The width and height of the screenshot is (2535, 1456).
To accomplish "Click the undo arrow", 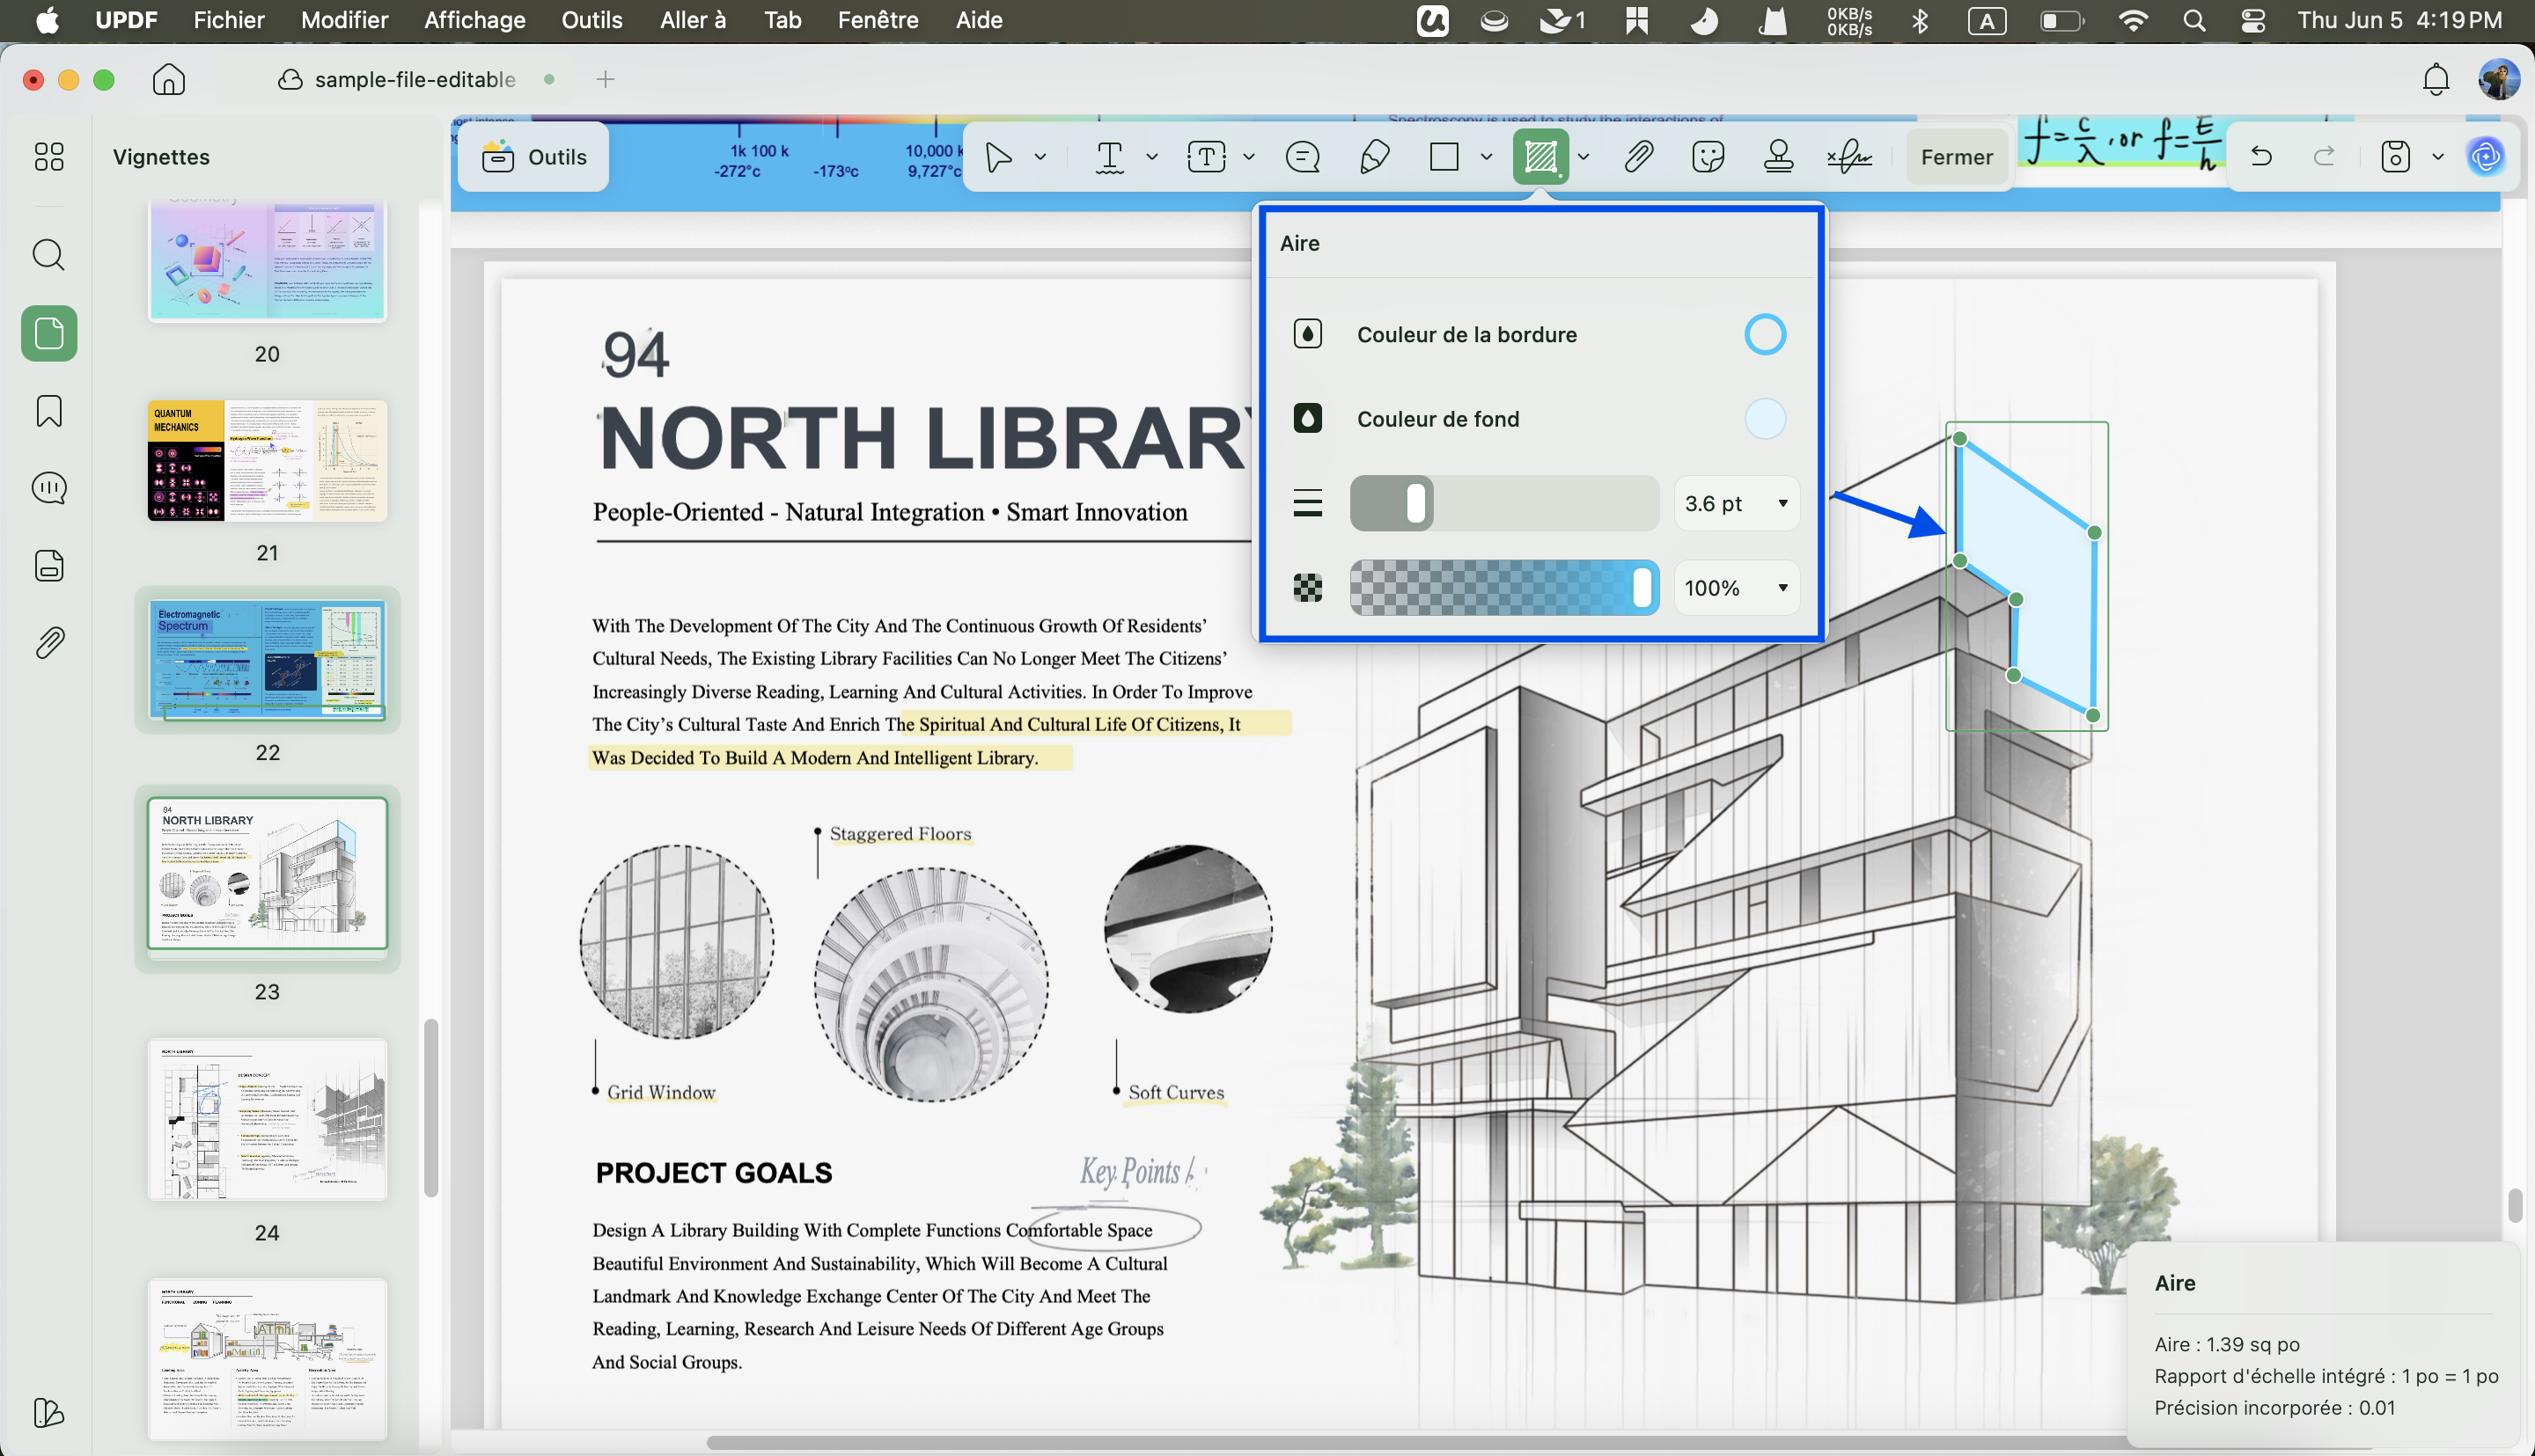I will coord(2261,157).
